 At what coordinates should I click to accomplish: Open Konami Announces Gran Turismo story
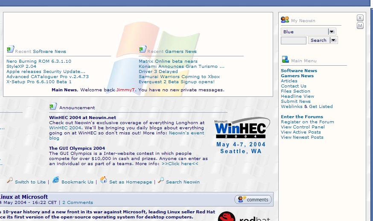coord(181,67)
